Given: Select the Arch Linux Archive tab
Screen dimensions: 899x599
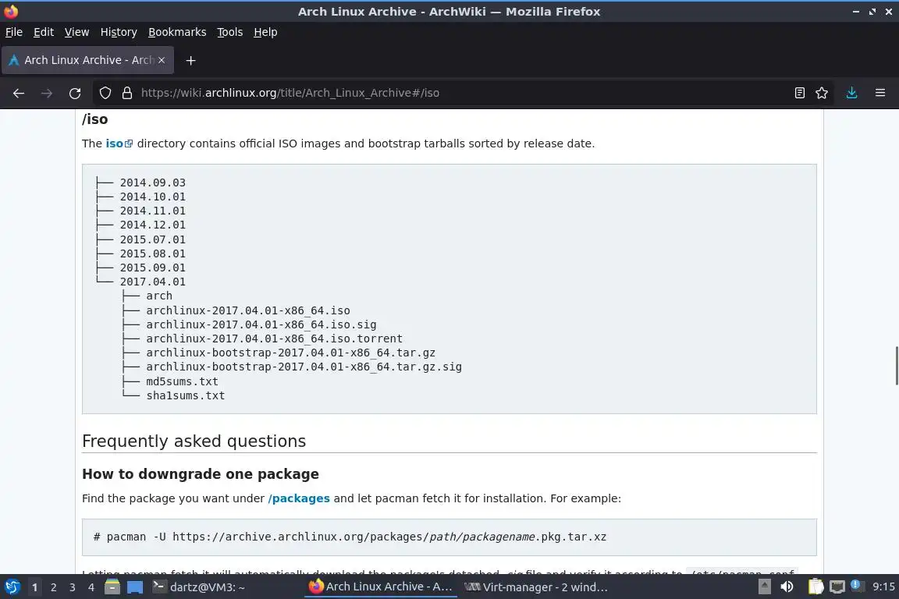Looking at the screenshot, I should [x=87, y=60].
